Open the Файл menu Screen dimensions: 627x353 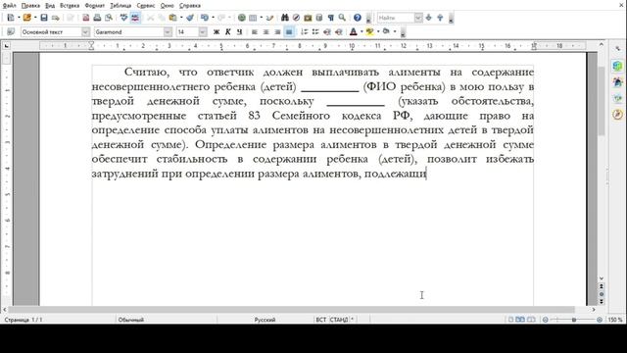click(x=9, y=6)
